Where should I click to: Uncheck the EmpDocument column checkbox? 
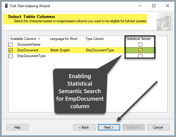[11, 50]
